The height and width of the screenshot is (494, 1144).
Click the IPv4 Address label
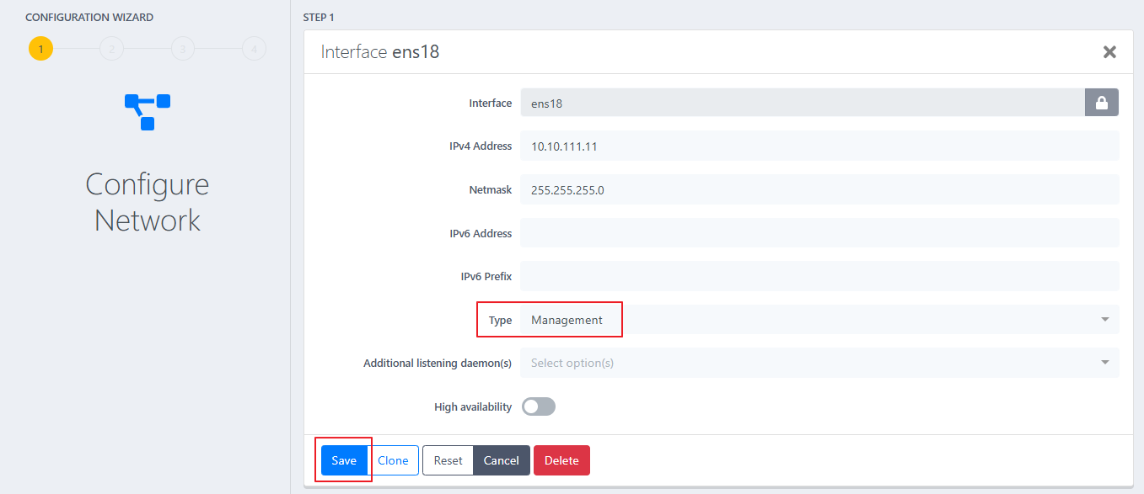tap(481, 146)
